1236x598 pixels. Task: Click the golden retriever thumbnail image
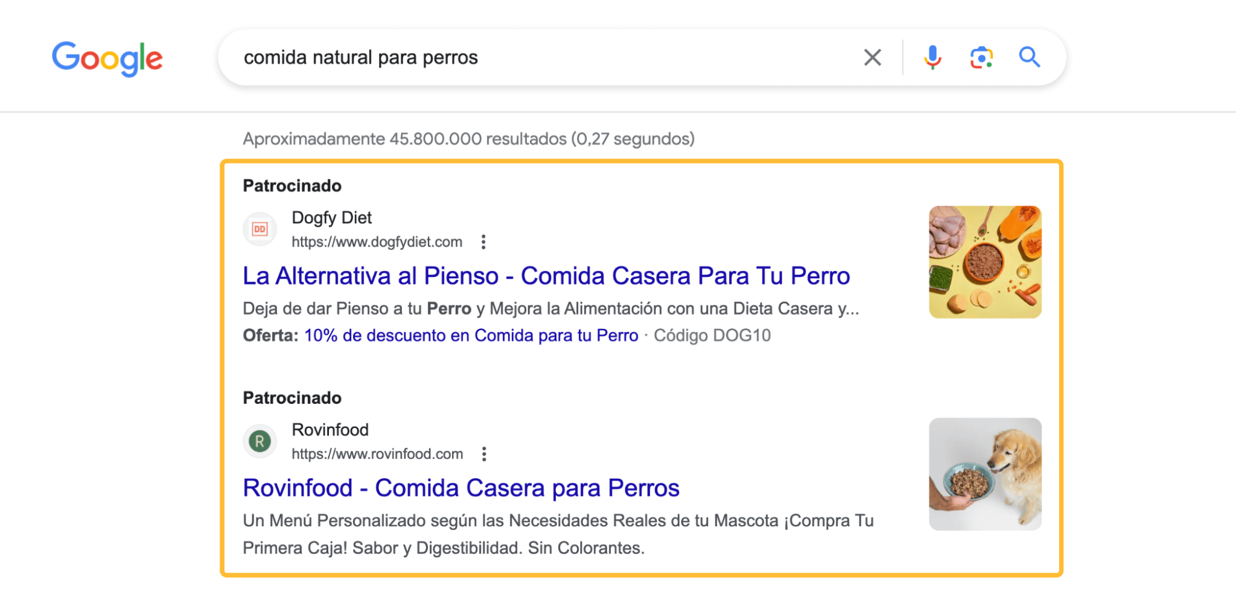(984, 474)
